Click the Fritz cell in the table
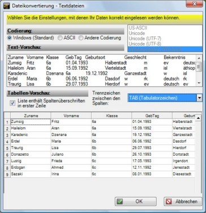This screenshot has width=206, height=213. [71, 122]
